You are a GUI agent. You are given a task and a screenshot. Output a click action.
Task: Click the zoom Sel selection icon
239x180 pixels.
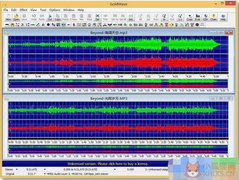tap(148, 17)
